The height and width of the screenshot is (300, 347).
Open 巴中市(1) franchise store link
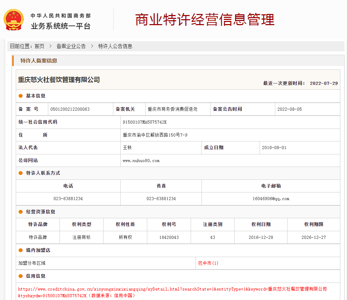[x=208, y=263]
